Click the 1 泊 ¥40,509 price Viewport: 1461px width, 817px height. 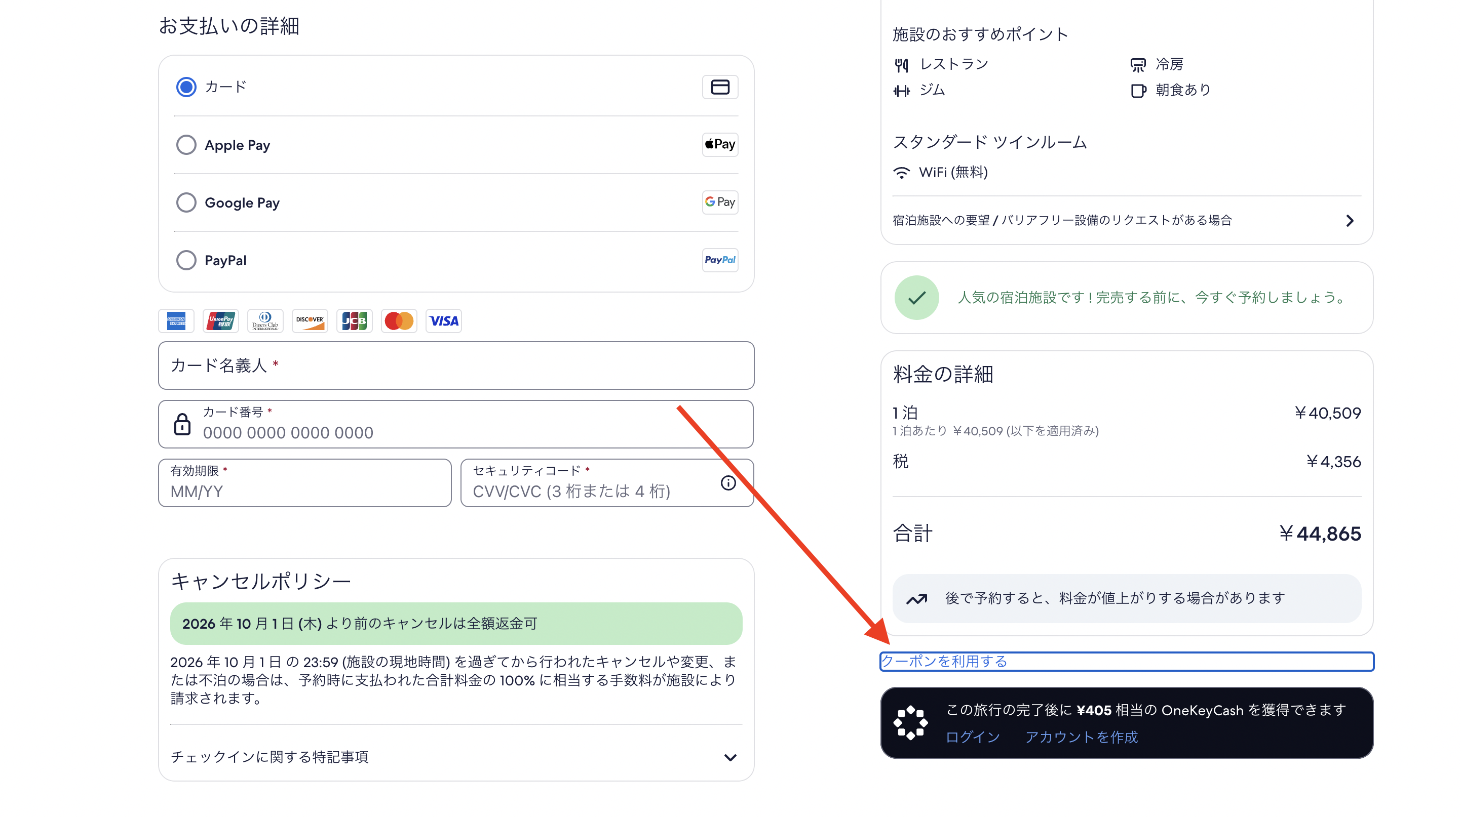pyautogui.click(x=1328, y=413)
